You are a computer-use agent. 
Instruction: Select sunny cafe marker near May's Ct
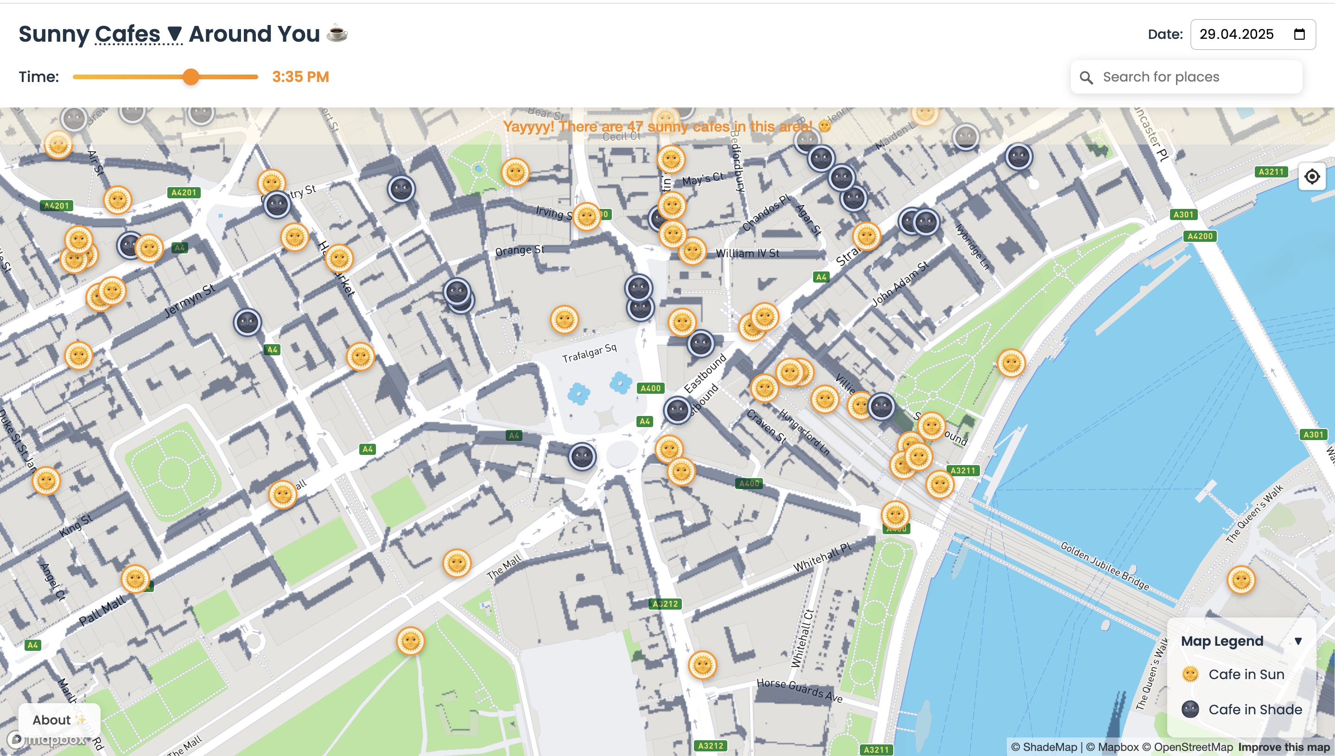(x=671, y=159)
